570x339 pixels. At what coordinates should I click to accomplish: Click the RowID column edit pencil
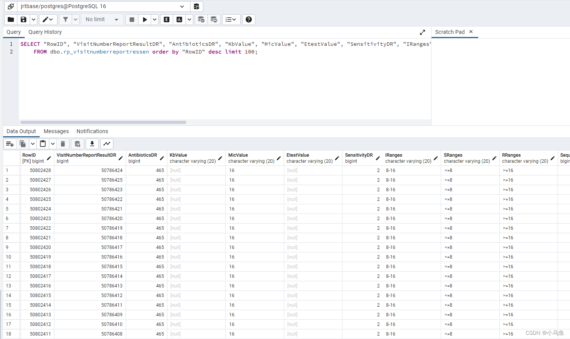(x=49, y=158)
